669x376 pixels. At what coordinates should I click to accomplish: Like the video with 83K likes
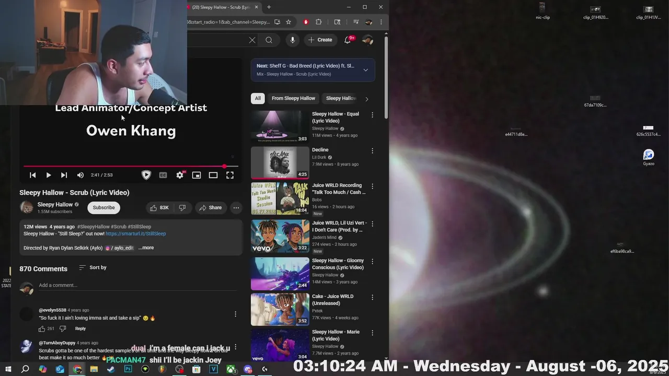click(x=159, y=208)
